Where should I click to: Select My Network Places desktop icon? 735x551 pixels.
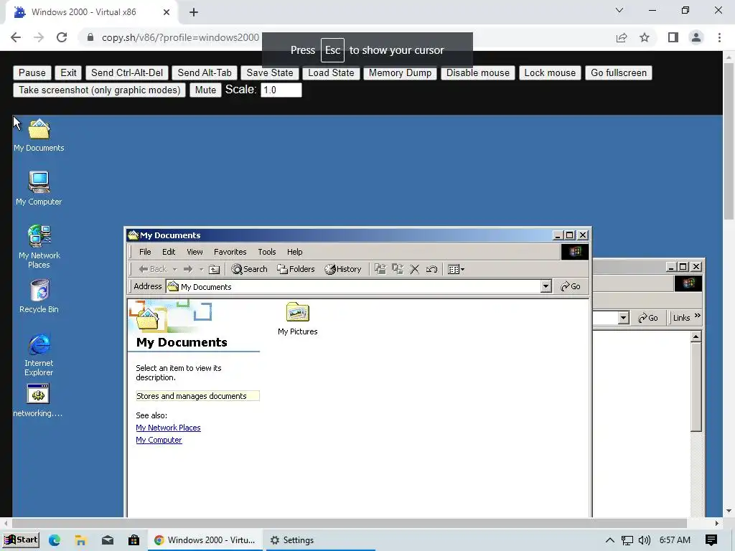39,247
